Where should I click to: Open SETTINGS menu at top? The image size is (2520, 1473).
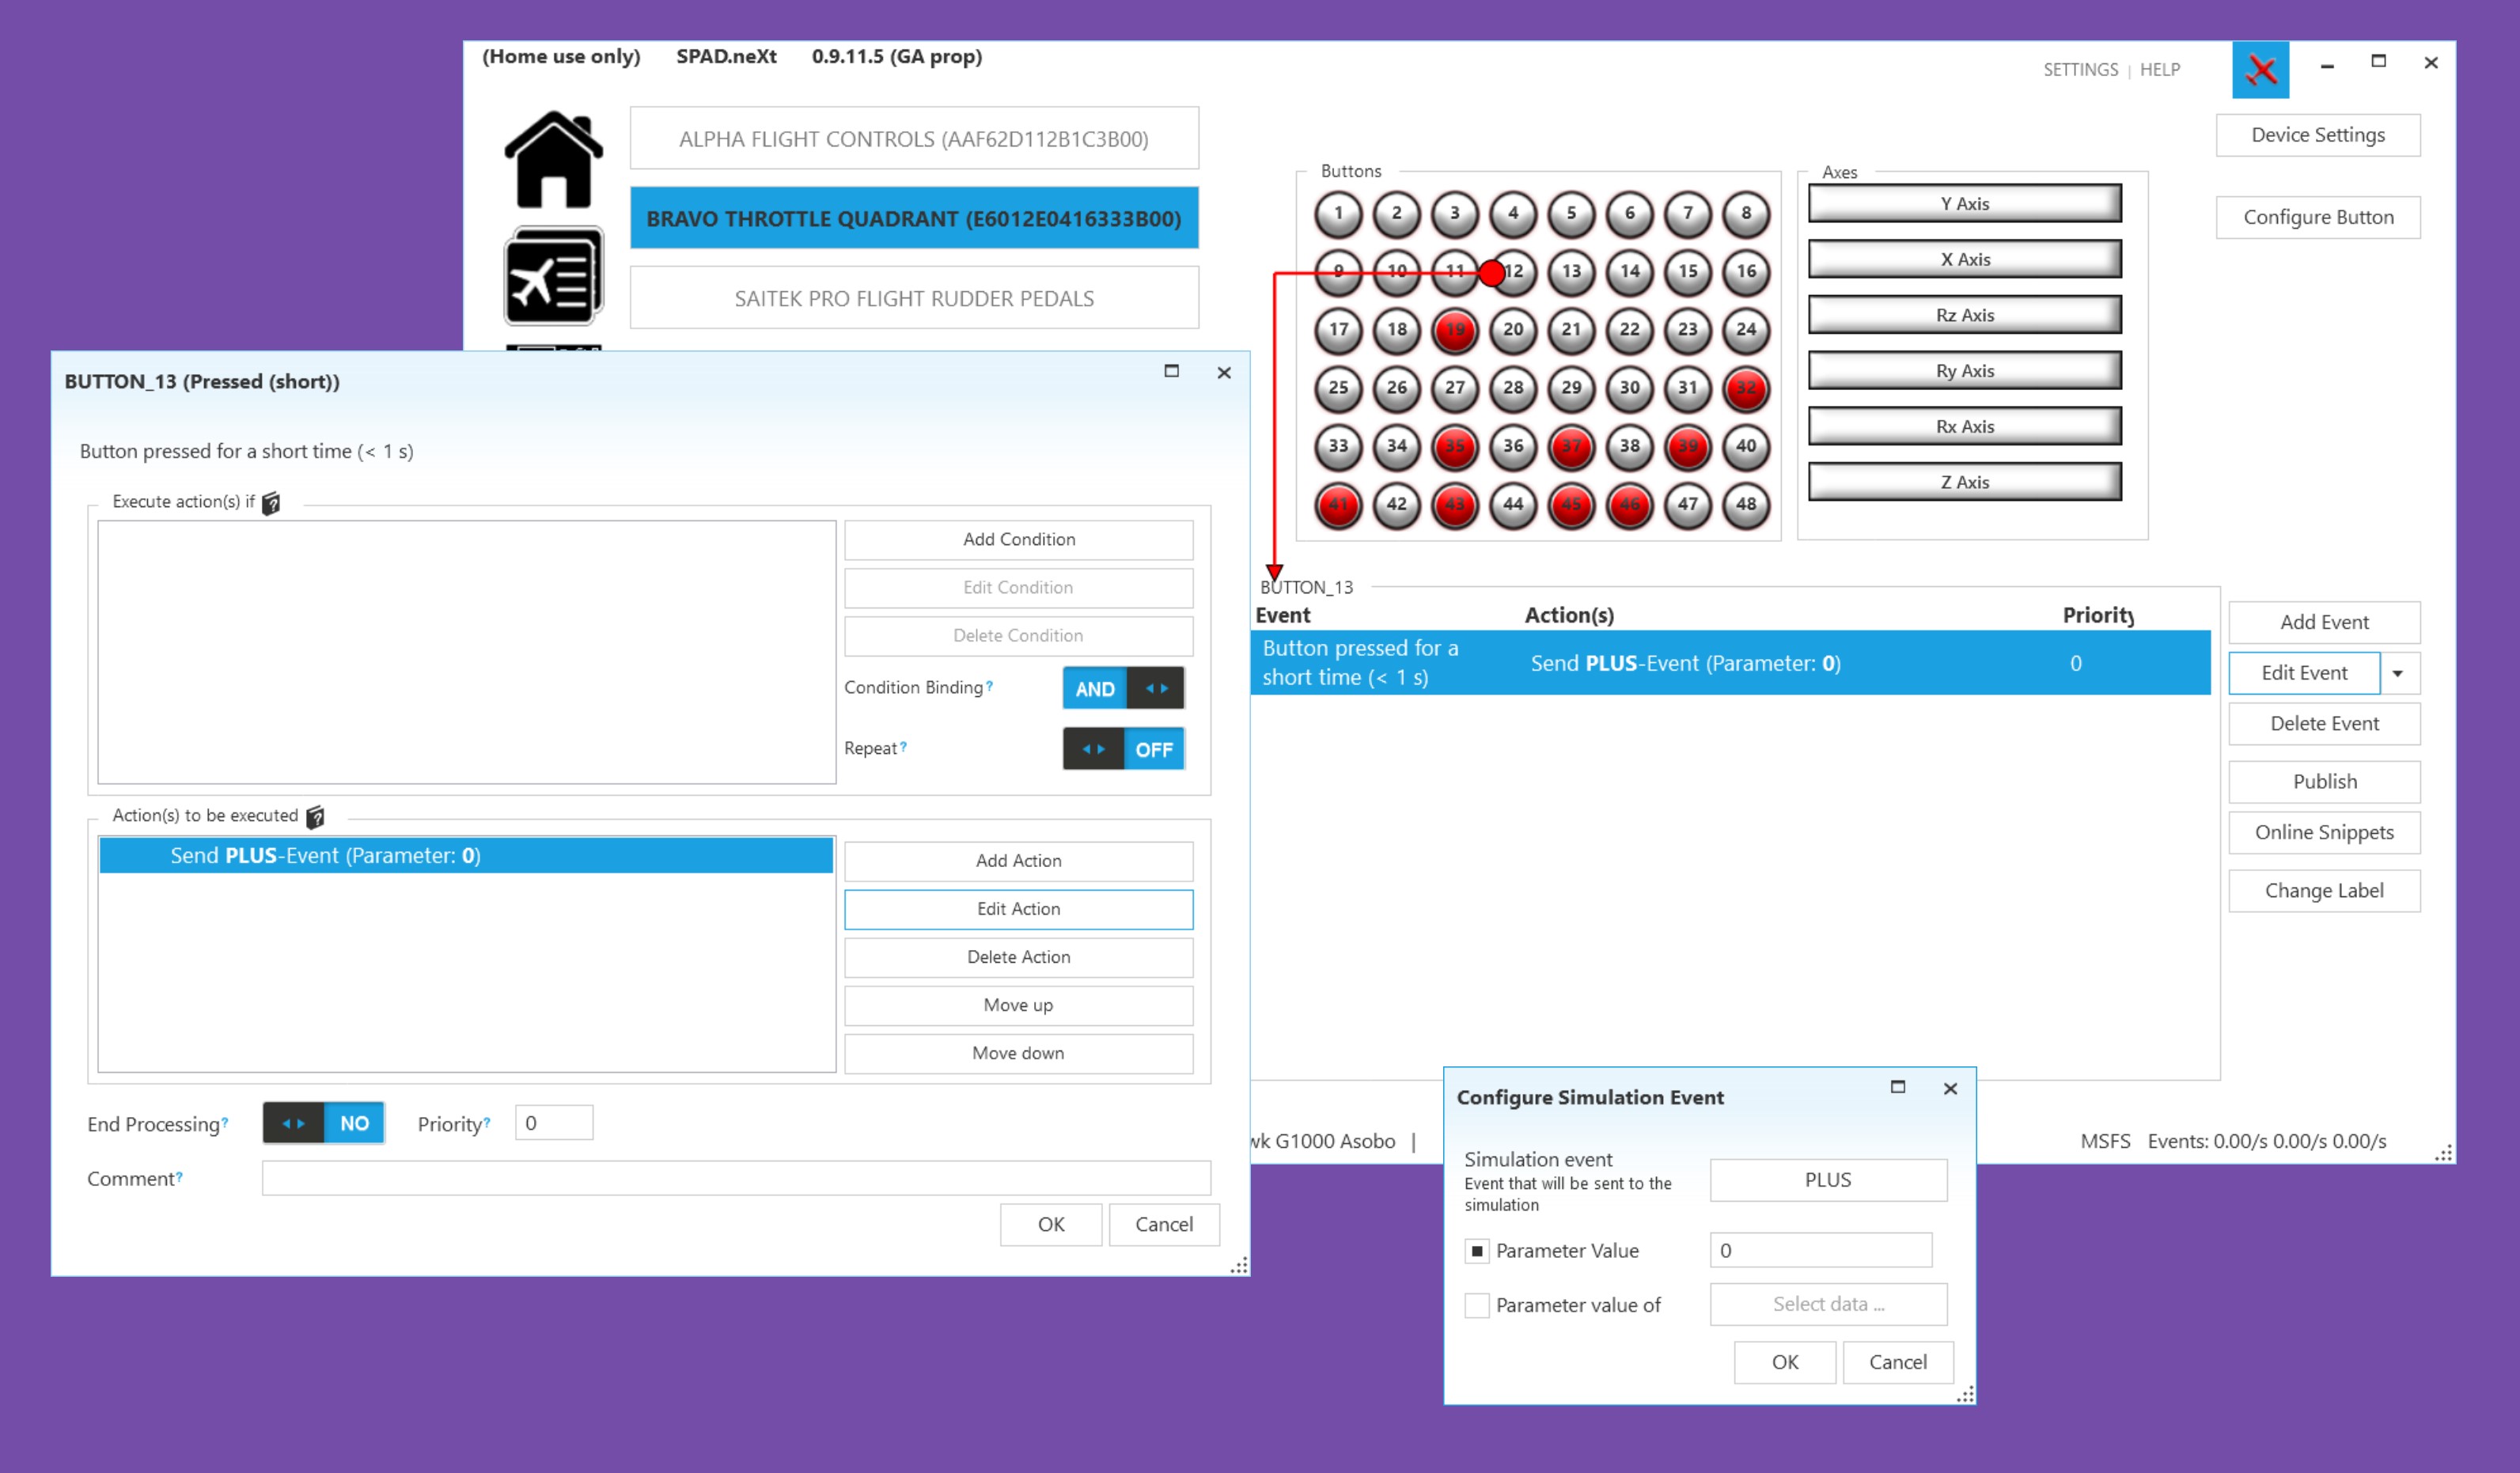pos(2080,70)
